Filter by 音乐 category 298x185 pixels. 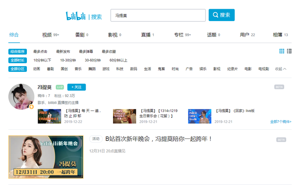click(78, 69)
